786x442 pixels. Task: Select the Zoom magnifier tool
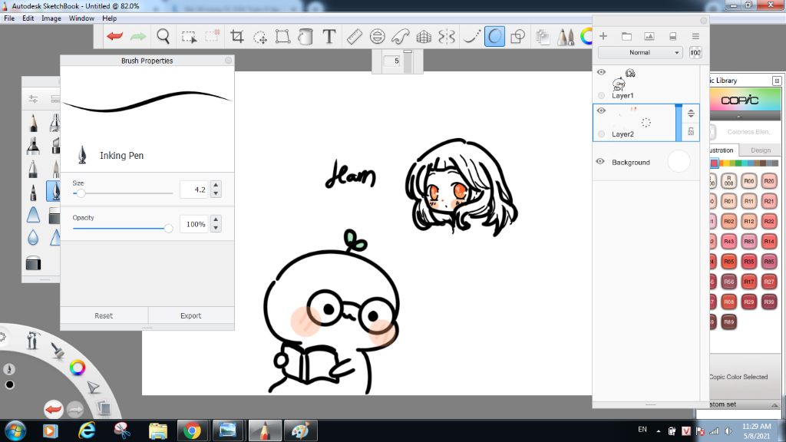point(163,36)
